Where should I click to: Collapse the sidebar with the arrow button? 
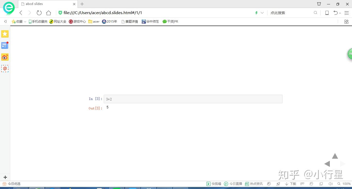click(x=5, y=21)
